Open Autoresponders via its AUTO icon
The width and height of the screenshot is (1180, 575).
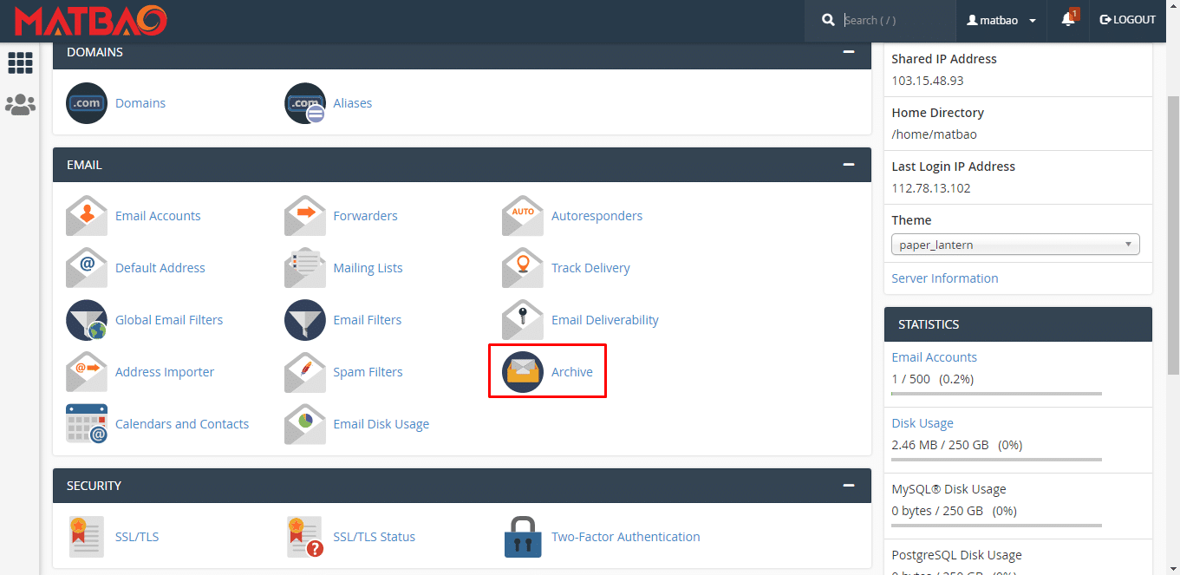coord(522,215)
